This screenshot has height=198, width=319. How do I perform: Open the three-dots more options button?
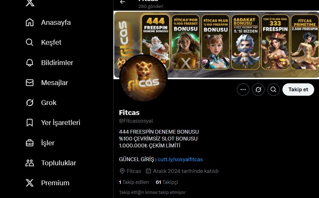tap(243, 90)
